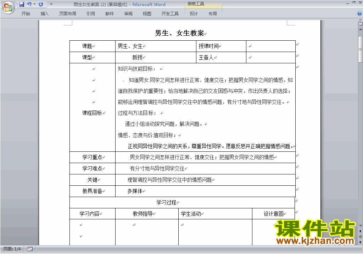Redo the last action
Image resolution: width=363 pixels, height=254 pixels.
[41, 4]
